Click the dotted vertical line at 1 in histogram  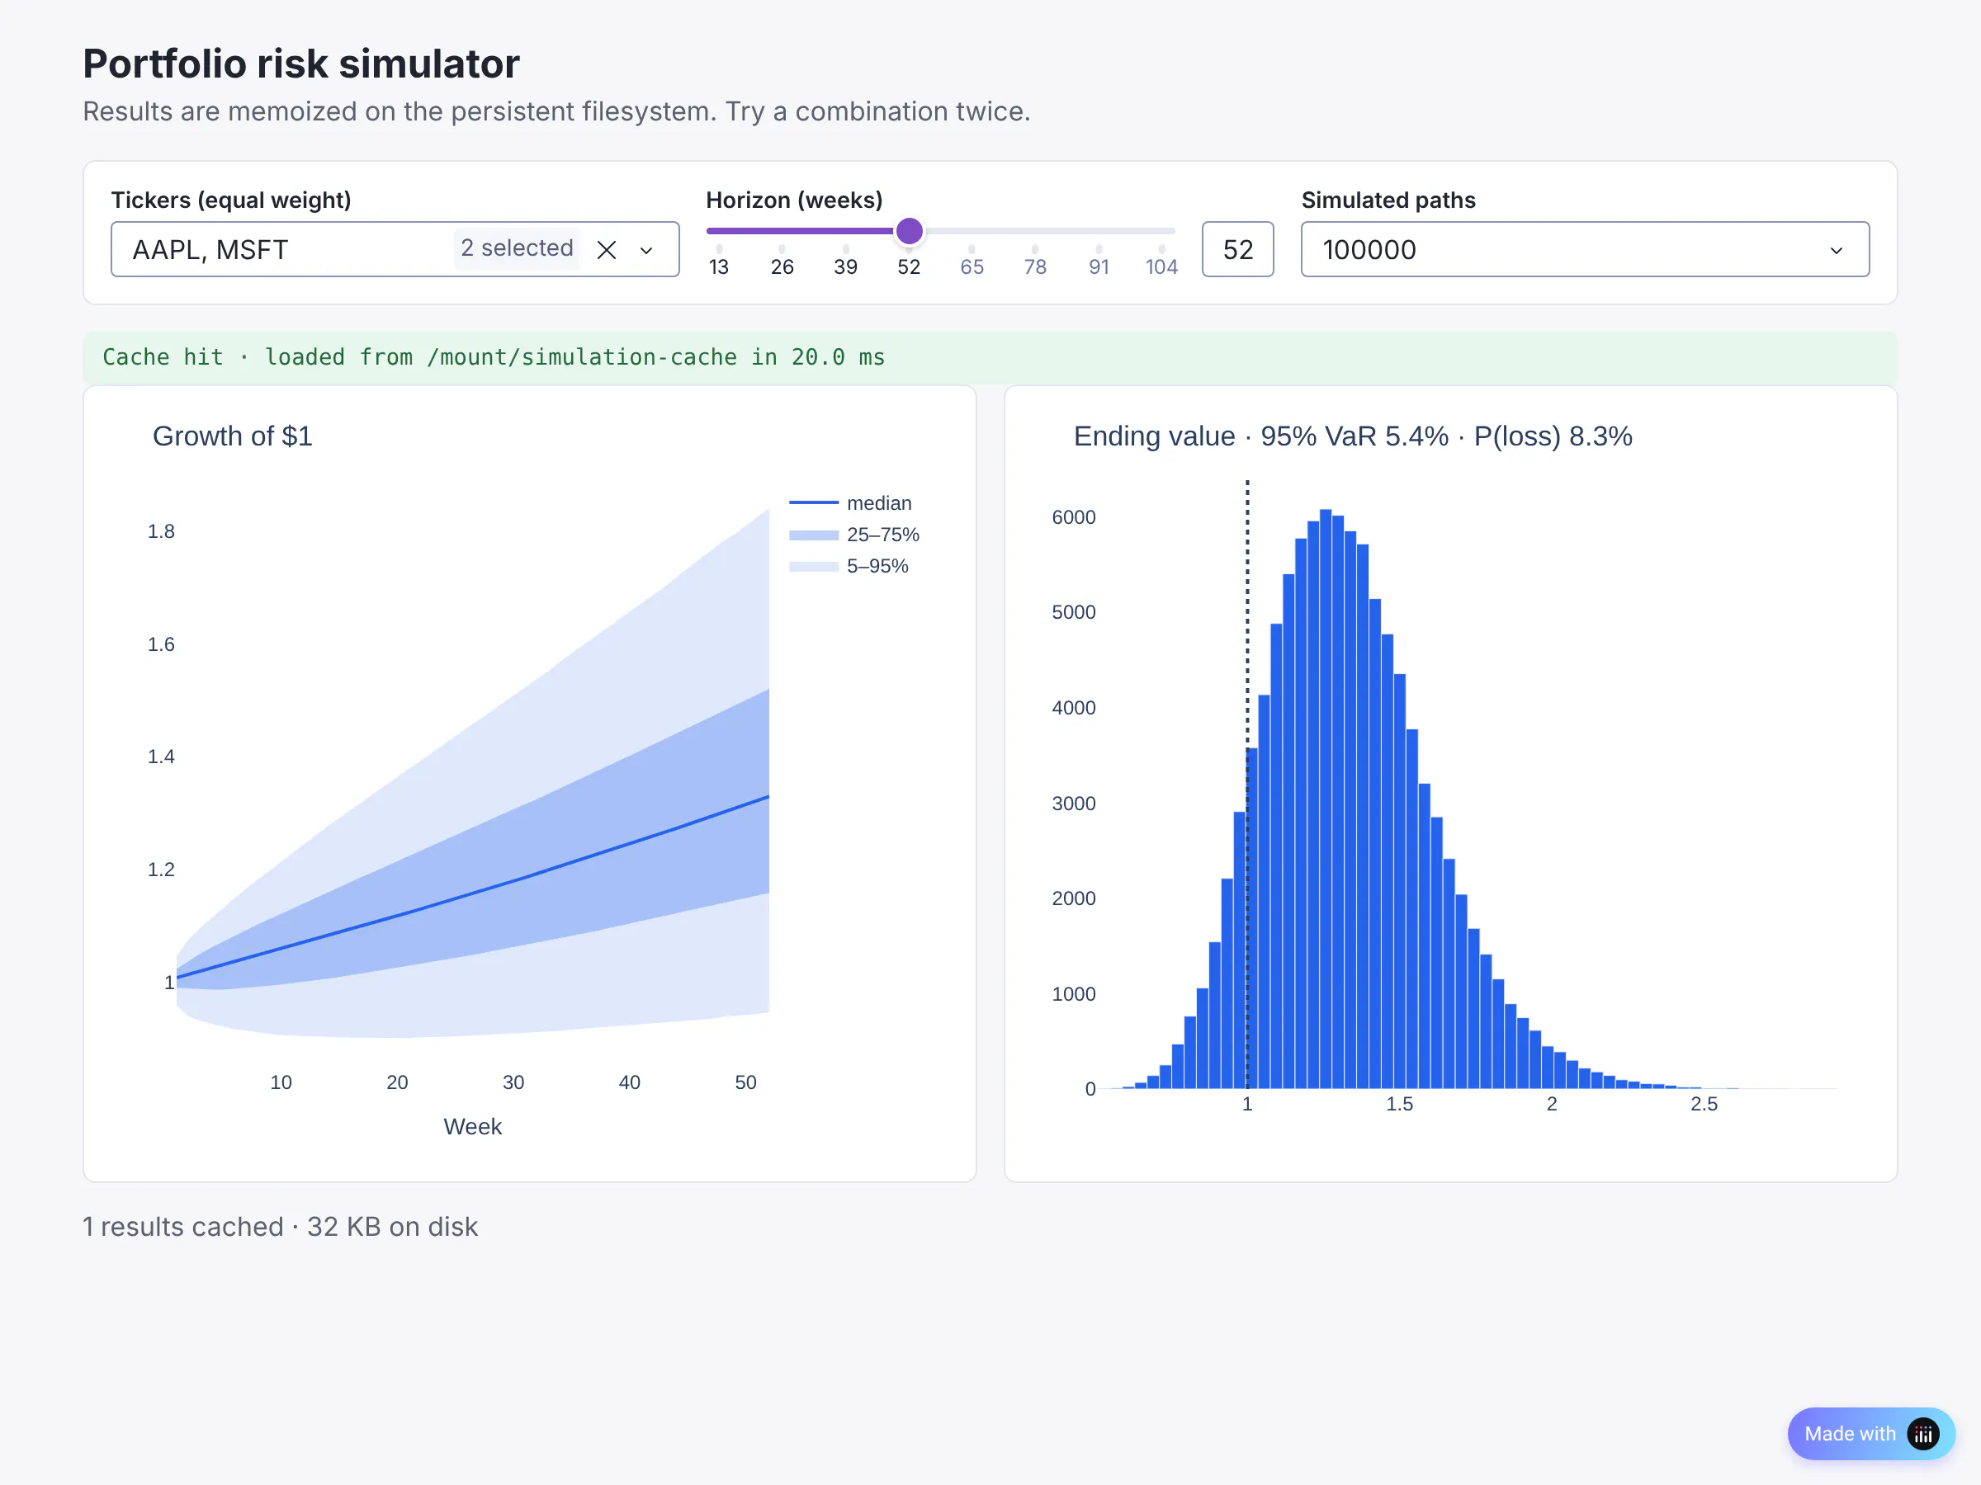(1246, 783)
